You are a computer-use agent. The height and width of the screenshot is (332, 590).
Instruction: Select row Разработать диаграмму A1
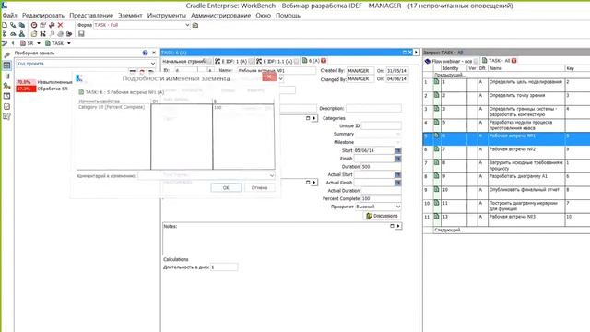[x=506, y=179]
